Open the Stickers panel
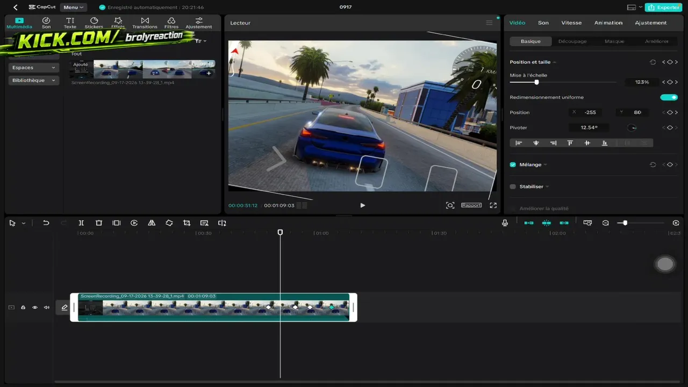This screenshot has height=387, width=688. point(94,23)
